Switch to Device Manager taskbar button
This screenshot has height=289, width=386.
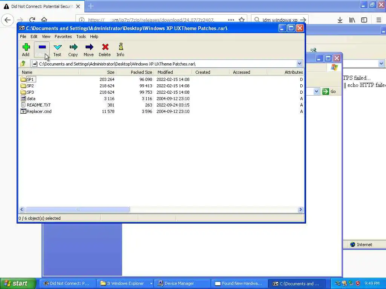(182, 283)
